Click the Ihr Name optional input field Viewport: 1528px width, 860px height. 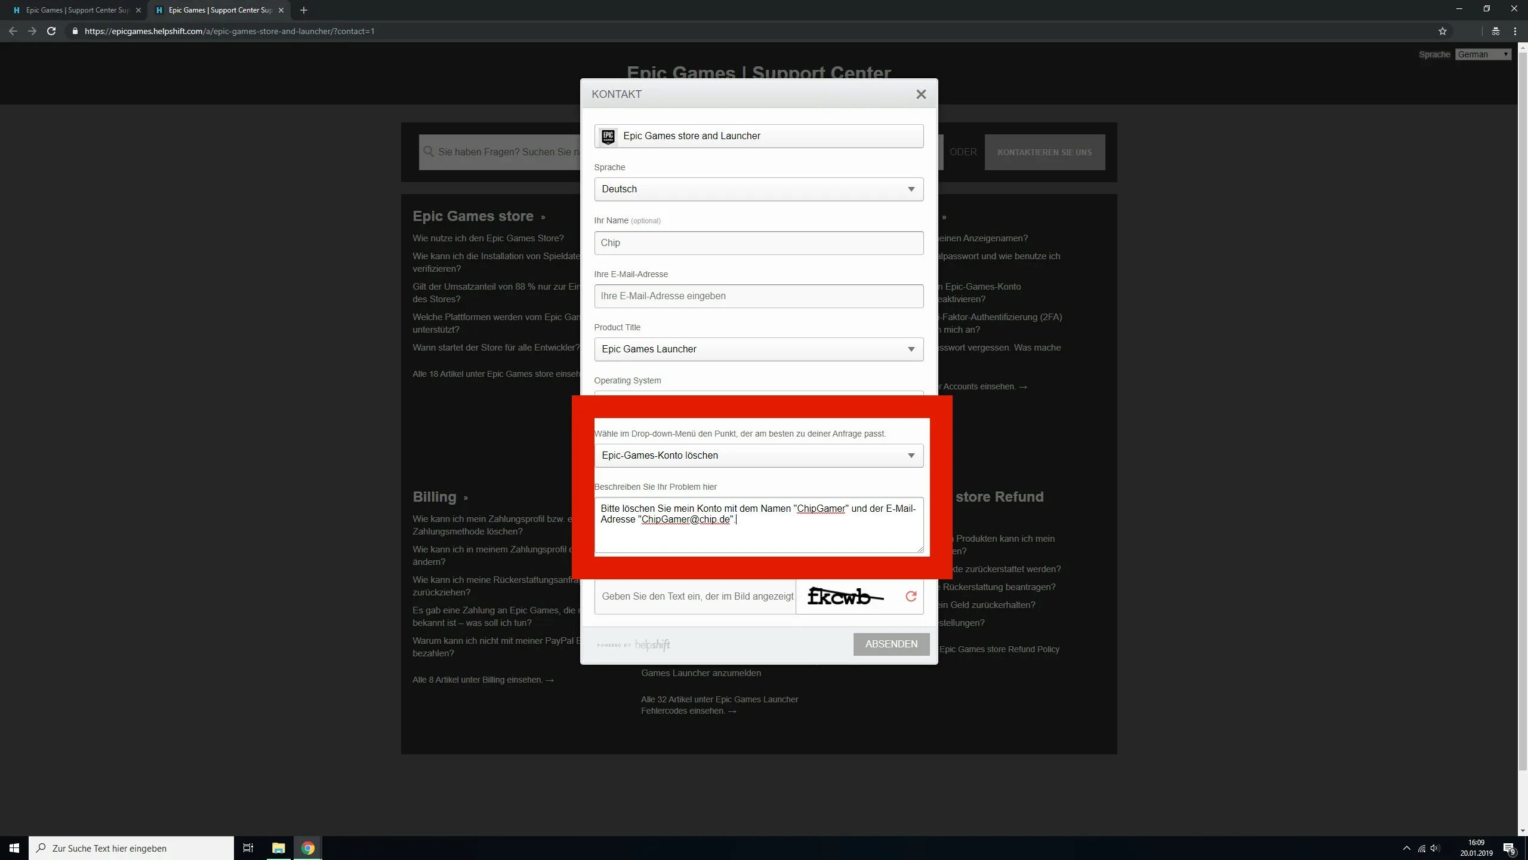coord(757,242)
